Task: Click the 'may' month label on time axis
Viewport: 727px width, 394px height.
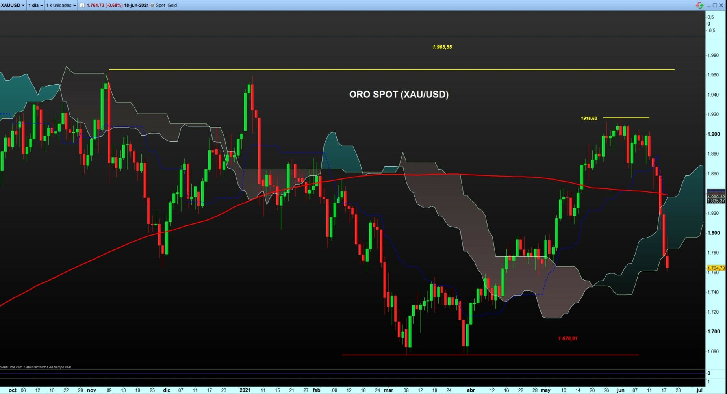Action: (545, 390)
